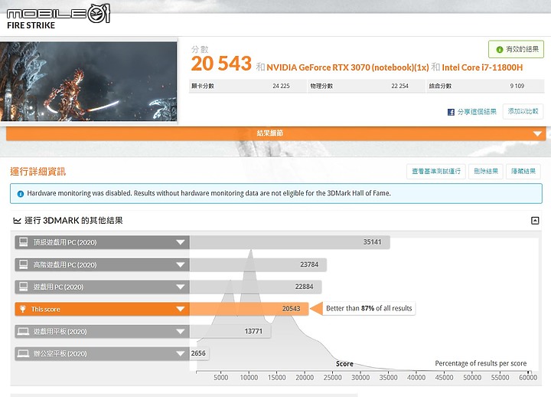This screenshot has width=551, height=397.
Task: Click the Hardware monitoring was disabled notice text
Action: [x=209, y=194]
